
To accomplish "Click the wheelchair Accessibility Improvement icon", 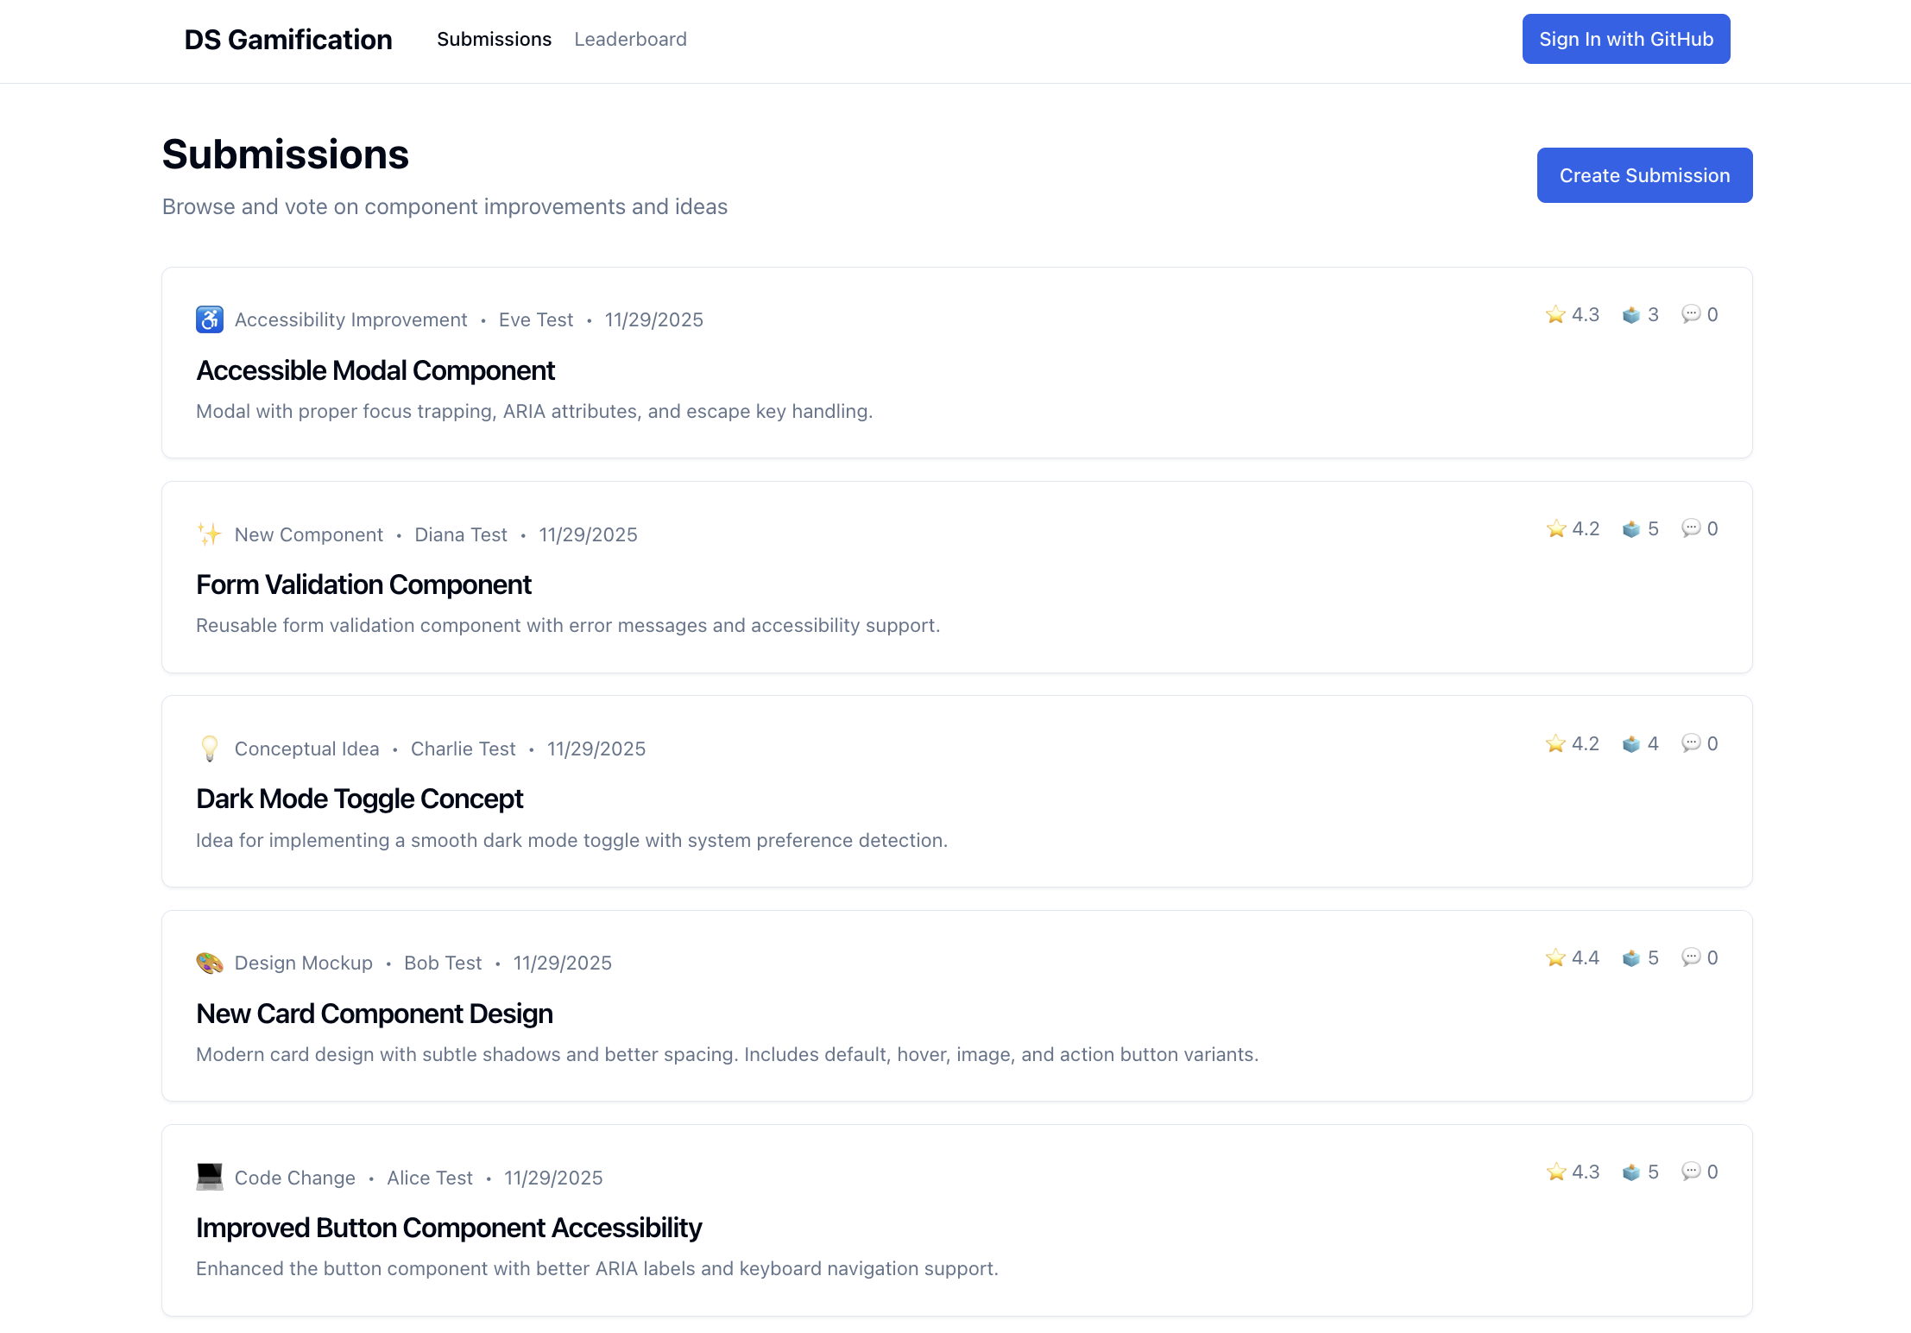I will pyautogui.click(x=210, y=319).
